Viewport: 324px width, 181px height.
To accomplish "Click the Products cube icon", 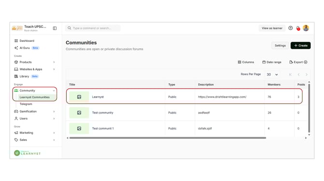I will [16, 62].
